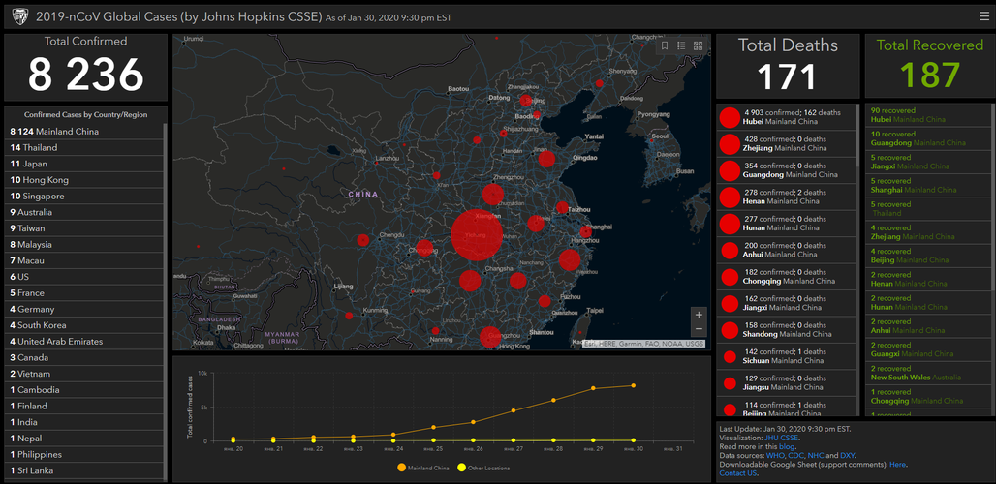Click the large red Hubei circle on map
Viewport: 996px width, 484px height.
click(477, 233)
